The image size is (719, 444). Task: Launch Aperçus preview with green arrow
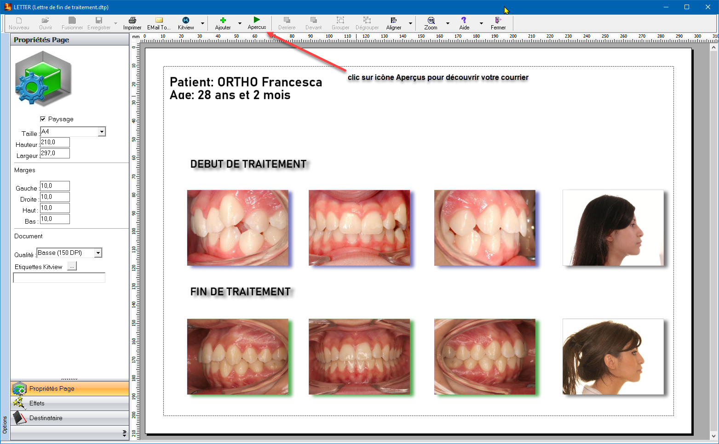[257, 20]
